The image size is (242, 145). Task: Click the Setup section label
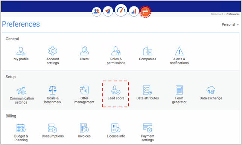tap(11, 77)
